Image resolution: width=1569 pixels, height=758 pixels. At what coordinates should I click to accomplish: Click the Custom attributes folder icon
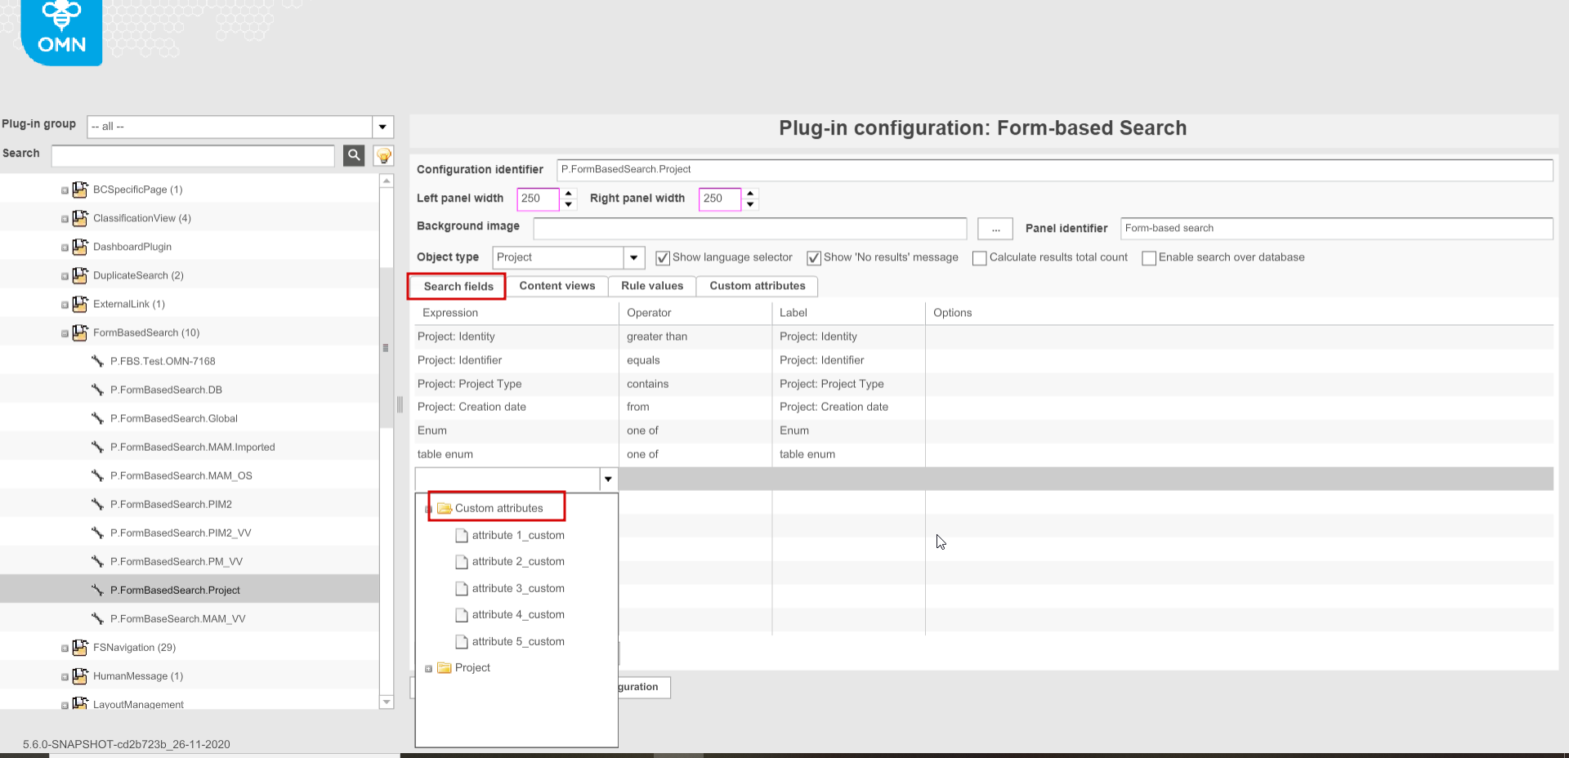pos(444,507)
